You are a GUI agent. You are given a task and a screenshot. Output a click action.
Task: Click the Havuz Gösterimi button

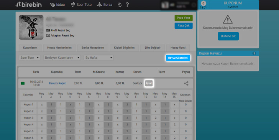point(178,58)
